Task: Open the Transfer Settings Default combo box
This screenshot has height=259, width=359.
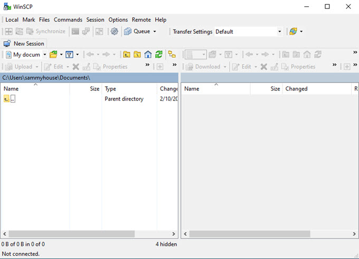Action: point(249,32)
